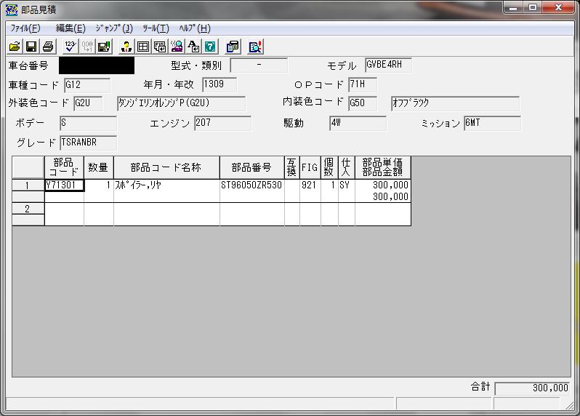Click the open folder toolbar icon

(x=15, y=47)
